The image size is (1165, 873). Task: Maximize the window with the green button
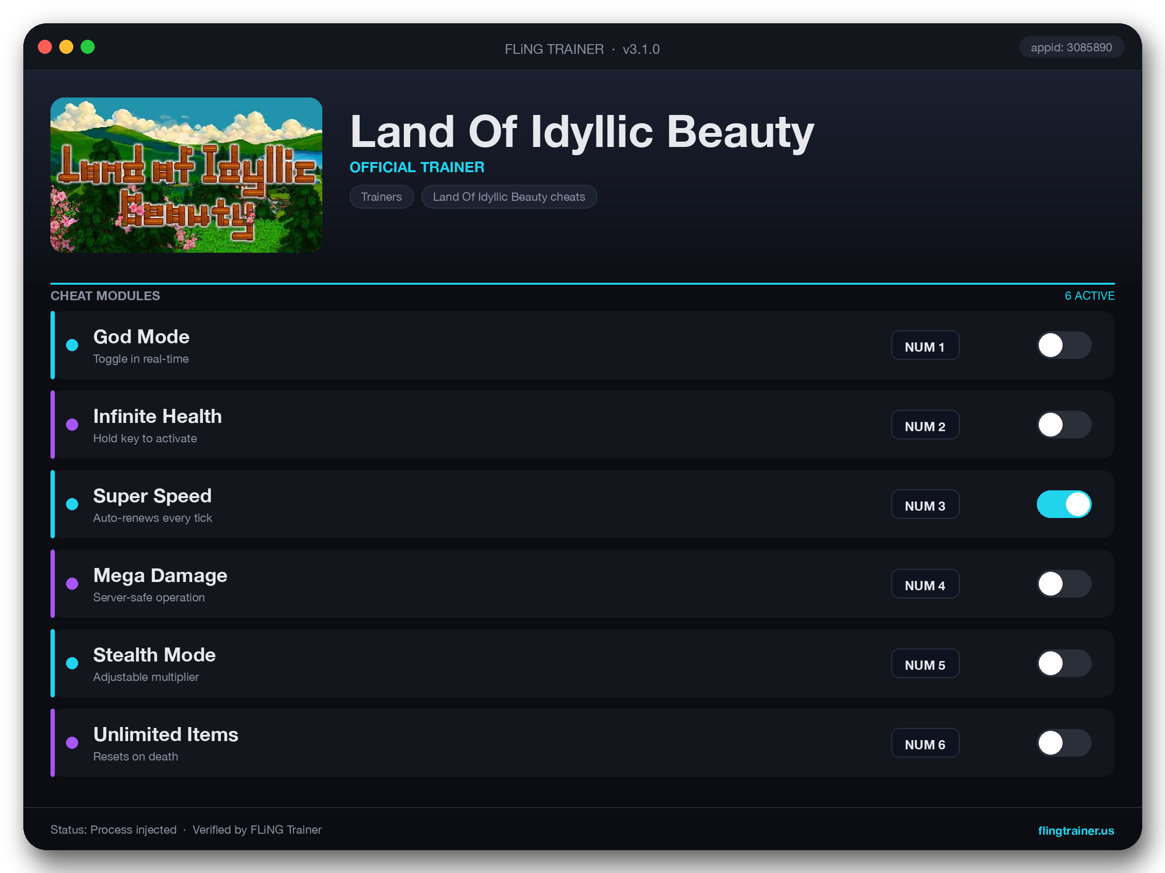(x=87, y=47)
